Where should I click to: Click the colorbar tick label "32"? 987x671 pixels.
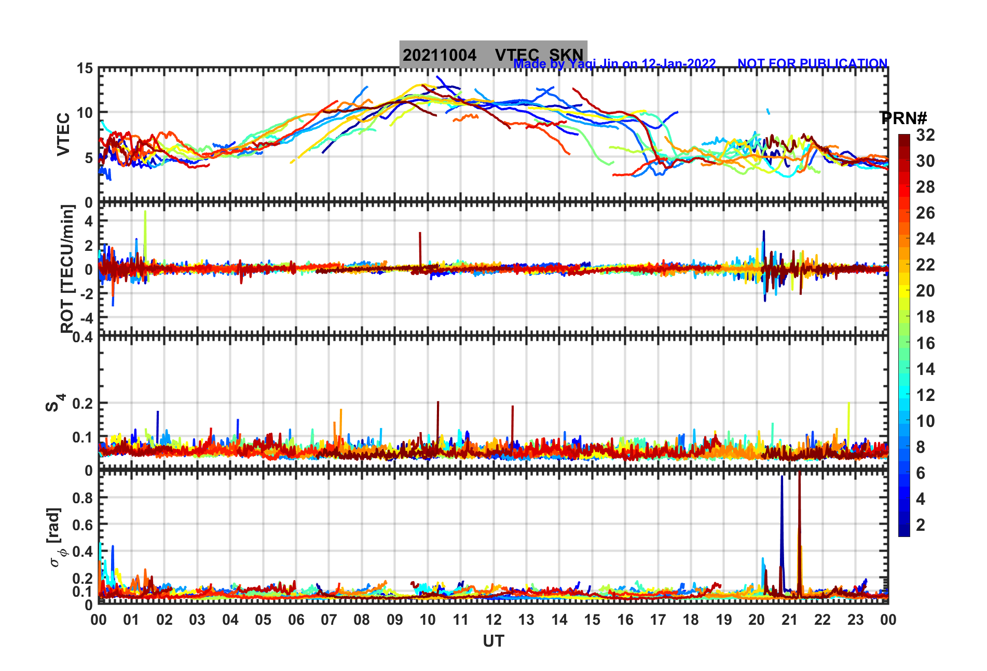coord(925,135)
